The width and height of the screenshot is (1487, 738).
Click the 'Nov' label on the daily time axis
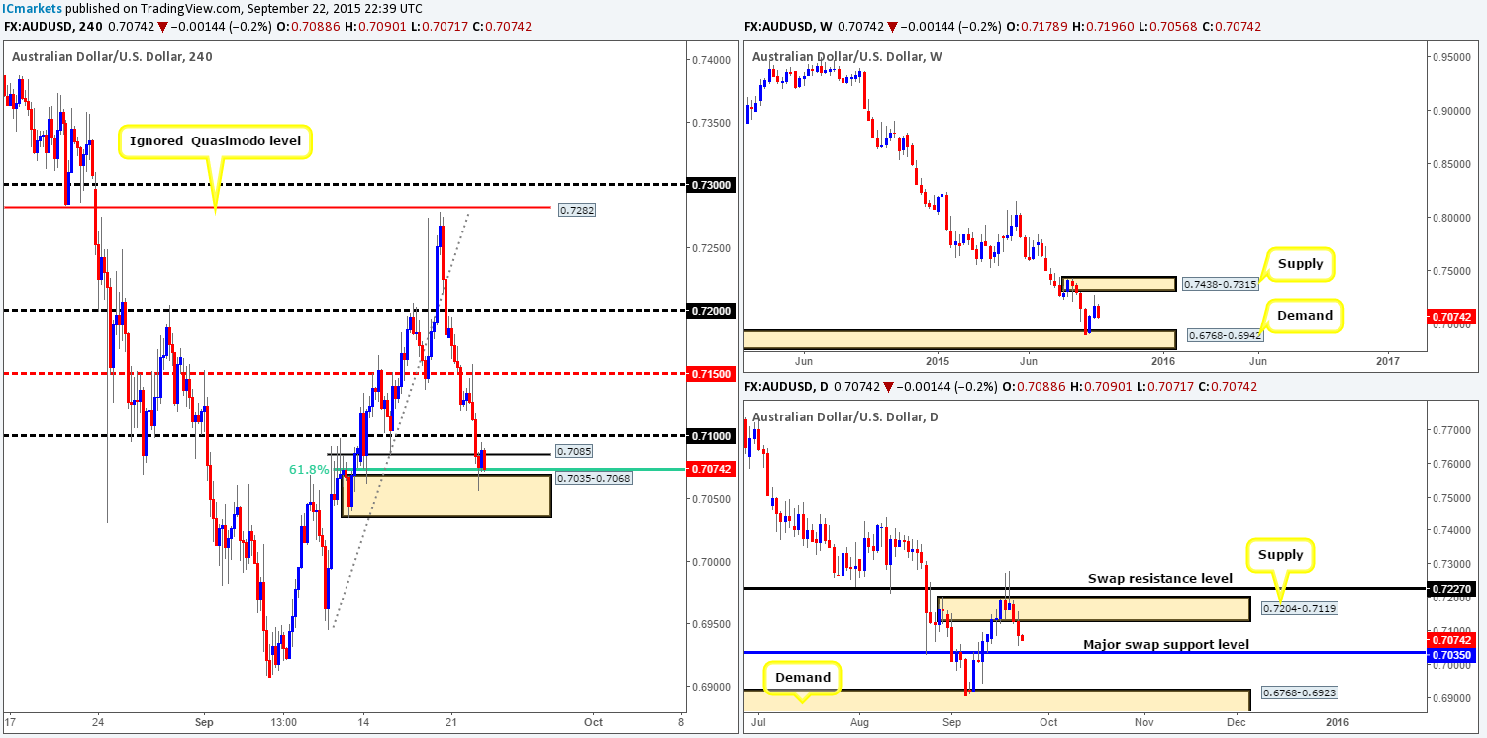(x=1143, y=721)
